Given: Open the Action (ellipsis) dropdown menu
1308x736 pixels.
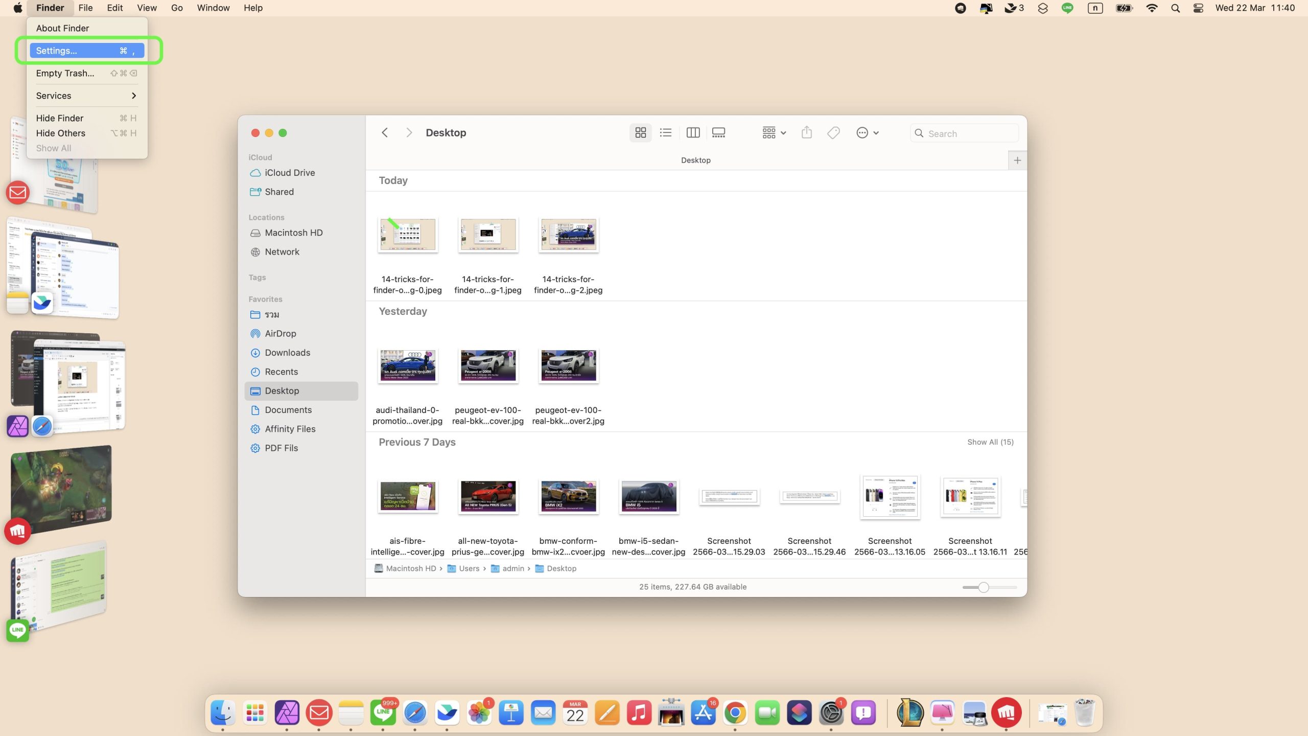Looking at the screenshot, I should point(867,133).
